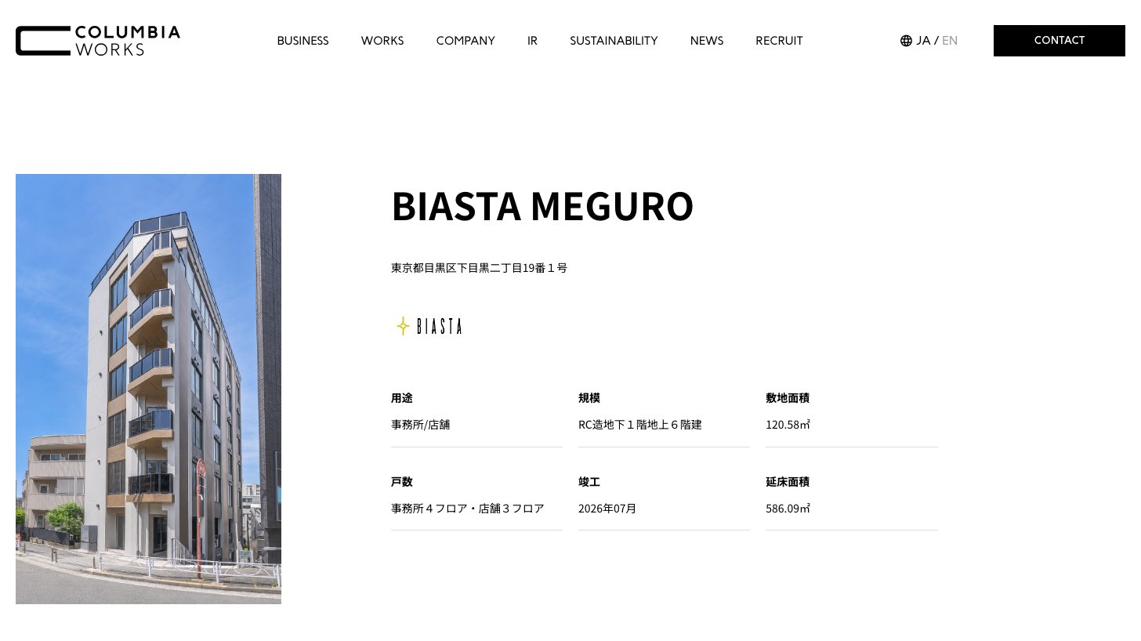The height and width of the screenshot is (641, 1141).
Task: Open the WORKS menu
Action: pos(382,41)
